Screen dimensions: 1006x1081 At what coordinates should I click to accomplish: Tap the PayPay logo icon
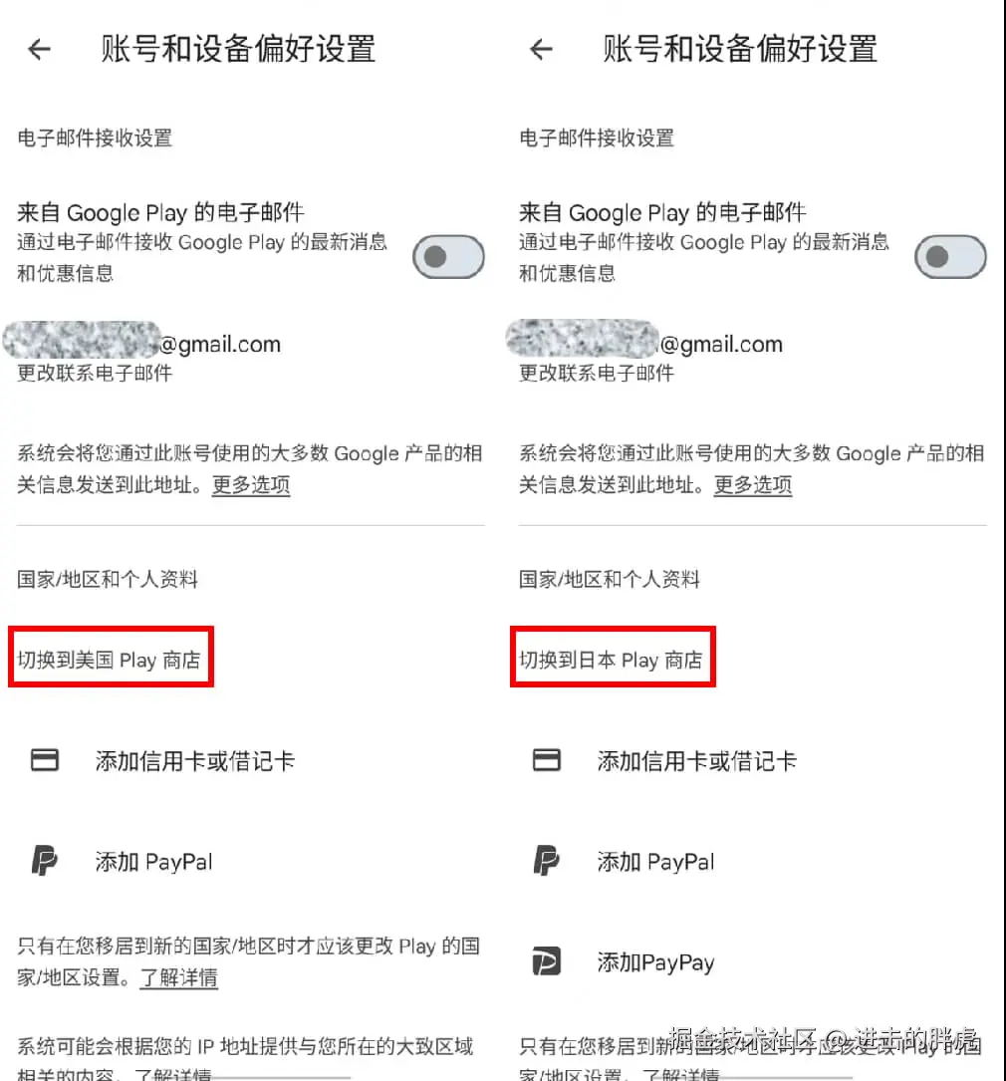547,961
